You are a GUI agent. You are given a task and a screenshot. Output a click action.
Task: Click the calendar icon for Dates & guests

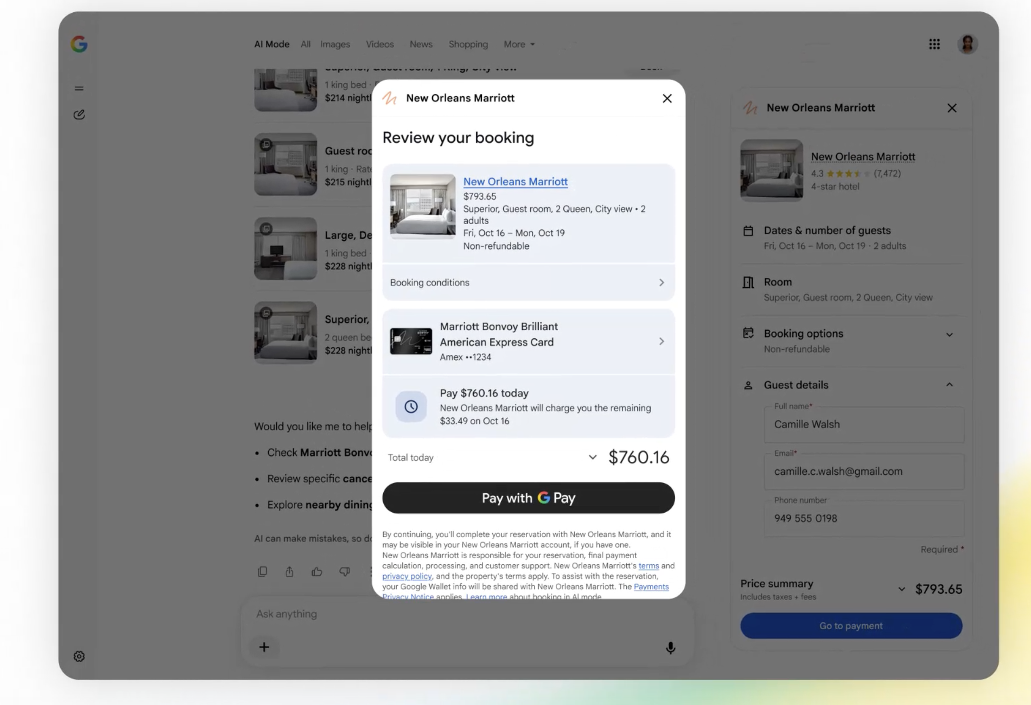click(x=748, y=231)
